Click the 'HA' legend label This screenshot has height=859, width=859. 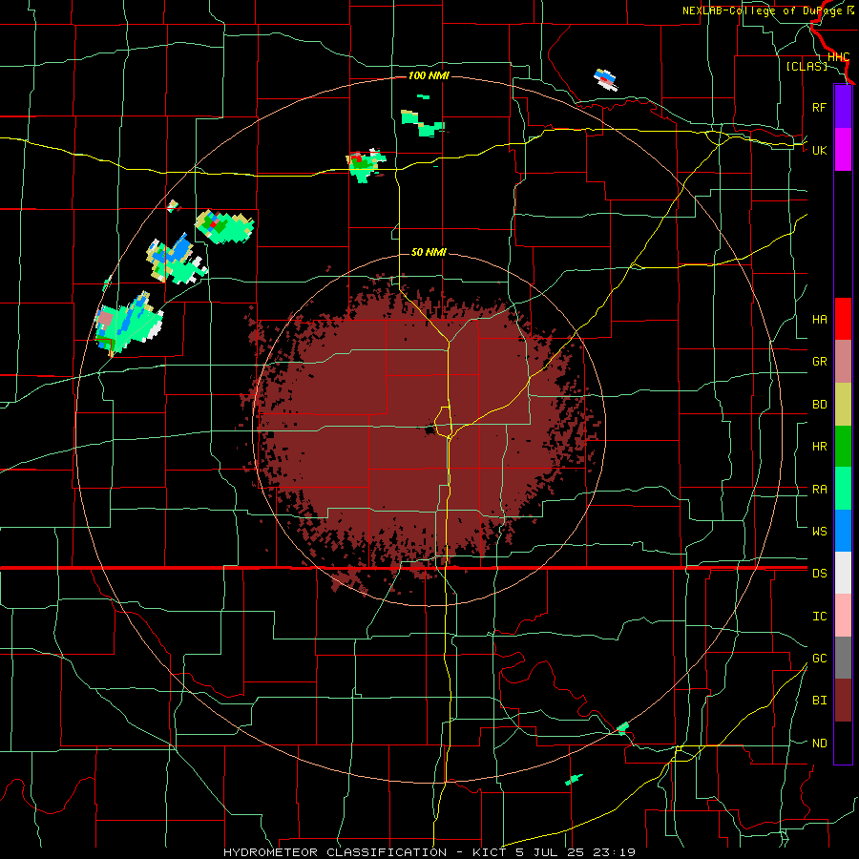(819, 320)
